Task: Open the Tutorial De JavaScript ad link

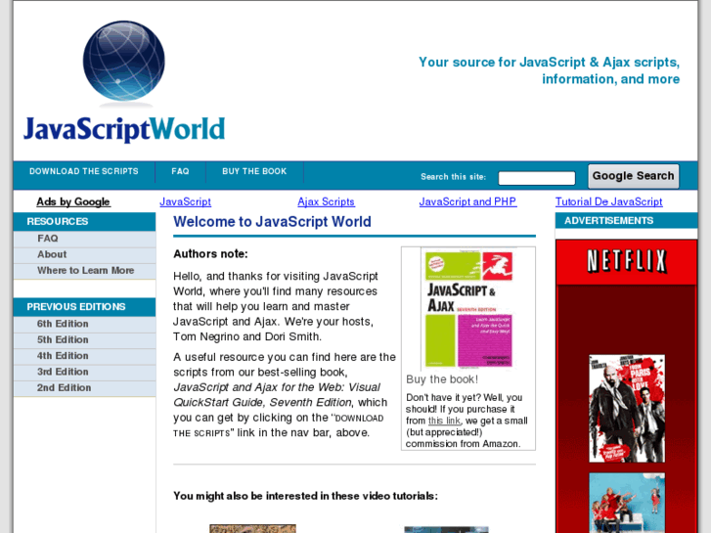Action: tap(608, 201)
